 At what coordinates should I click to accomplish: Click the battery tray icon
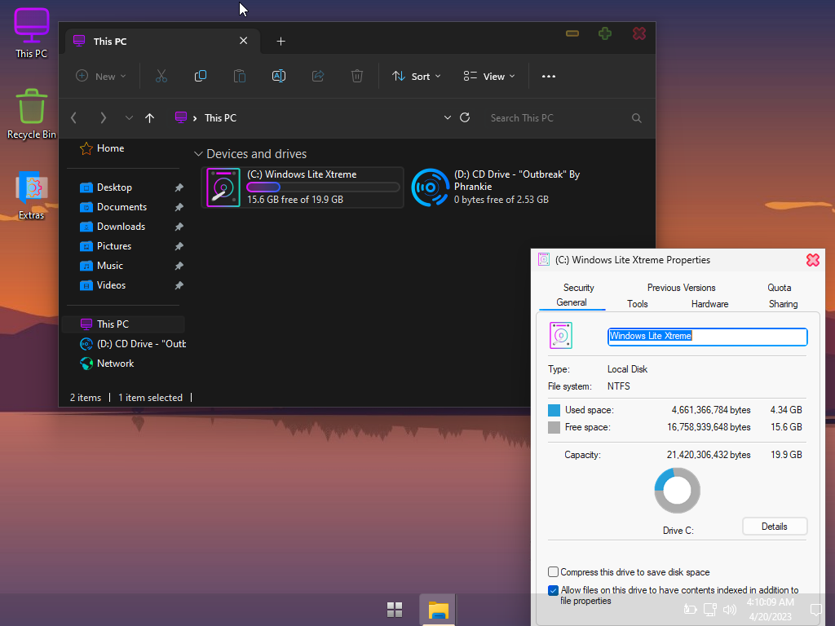[690, 610]
